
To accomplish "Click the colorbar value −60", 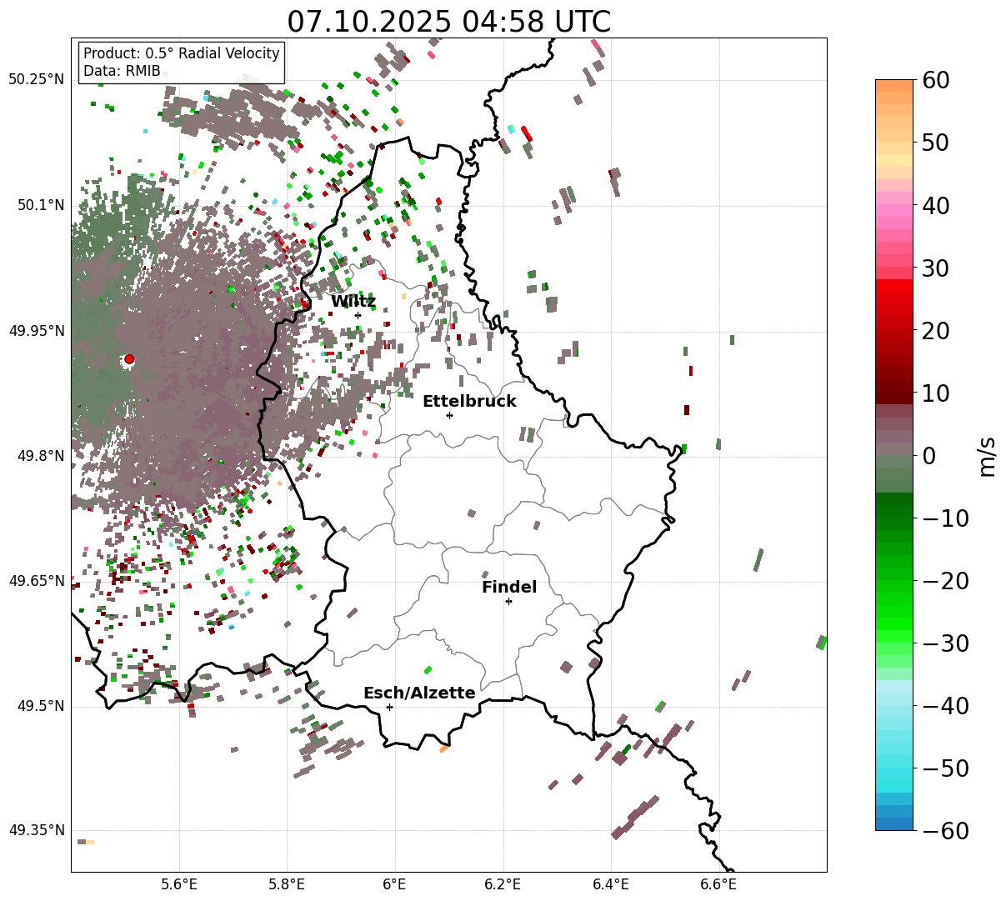I will pos(946,830).
